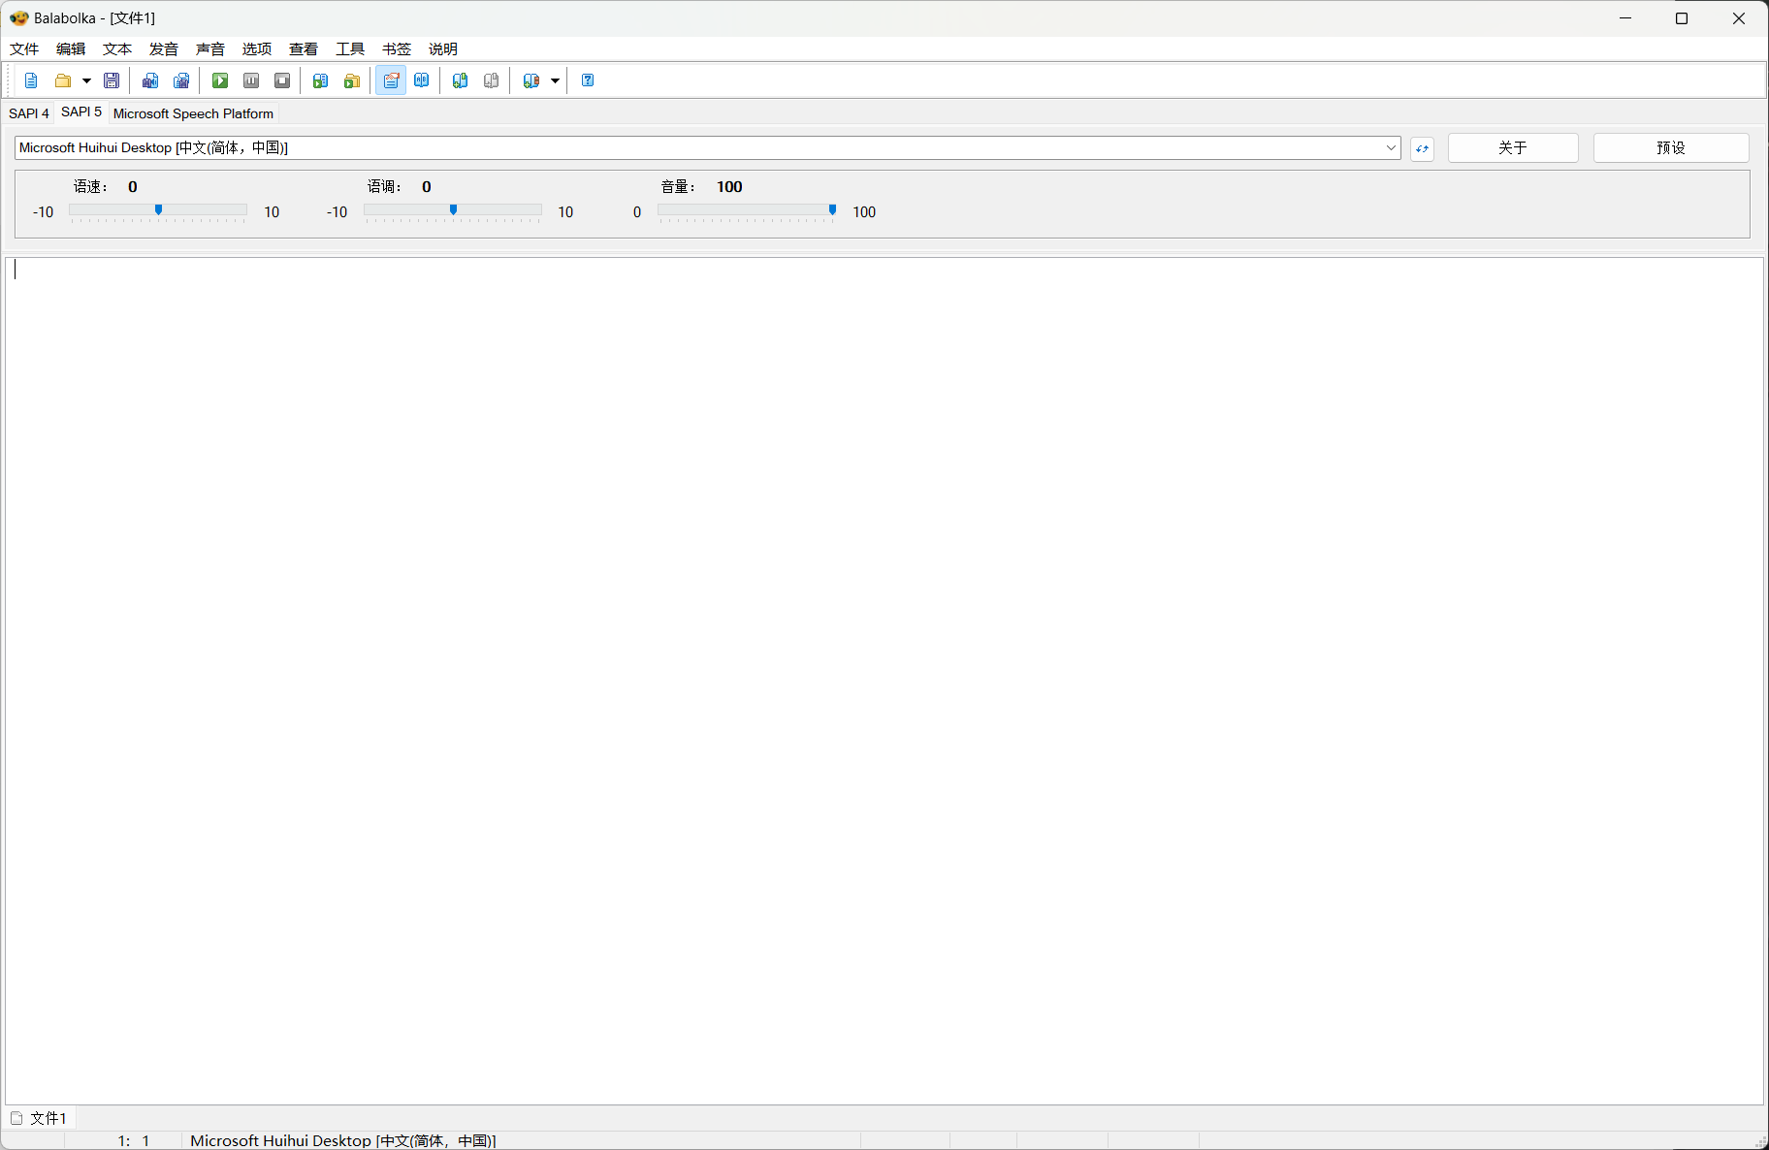Open the 文本 menu
The width and height of the screenshot is (1769, 1150).
(117, 48)
